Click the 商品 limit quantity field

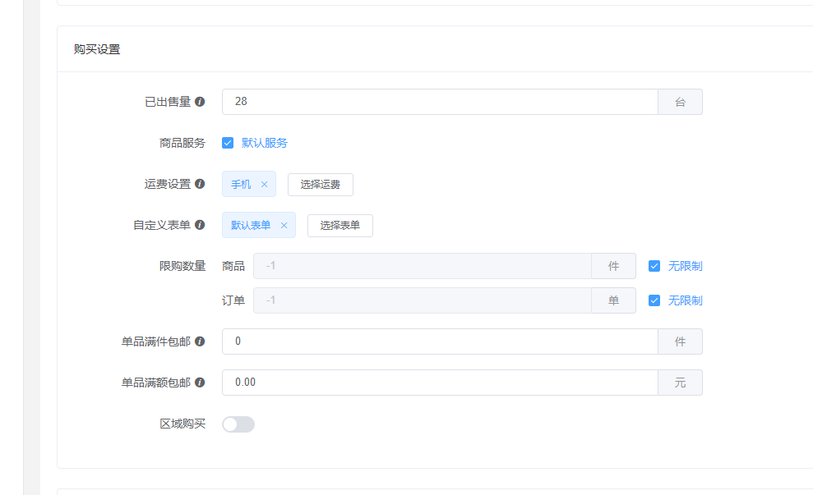click(423, 266)
